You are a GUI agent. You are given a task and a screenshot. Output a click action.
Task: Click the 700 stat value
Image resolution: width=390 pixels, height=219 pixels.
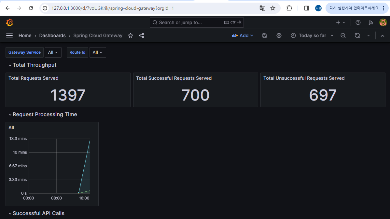point(196,95)
